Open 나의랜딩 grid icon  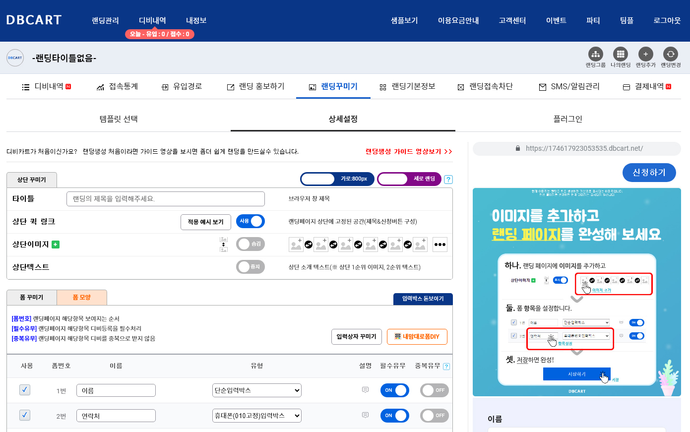point(620,54)
